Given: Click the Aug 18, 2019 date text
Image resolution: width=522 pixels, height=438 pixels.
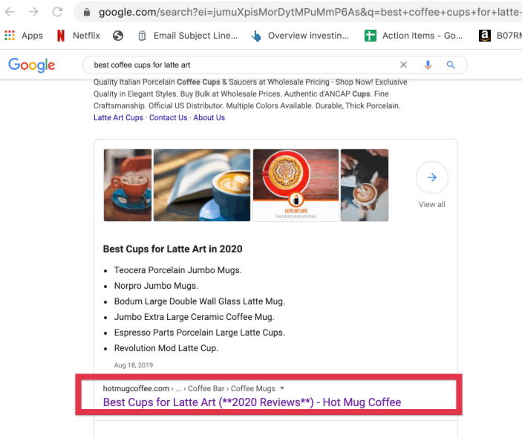Looking at the screenshot, I should 134,365.
